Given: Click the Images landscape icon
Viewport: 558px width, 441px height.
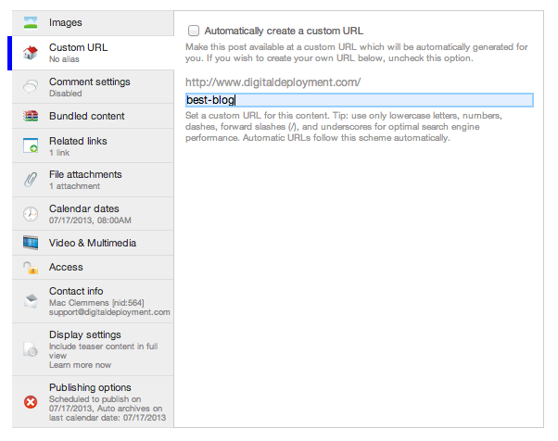Looking at the screenshot, I should (31, 23).
